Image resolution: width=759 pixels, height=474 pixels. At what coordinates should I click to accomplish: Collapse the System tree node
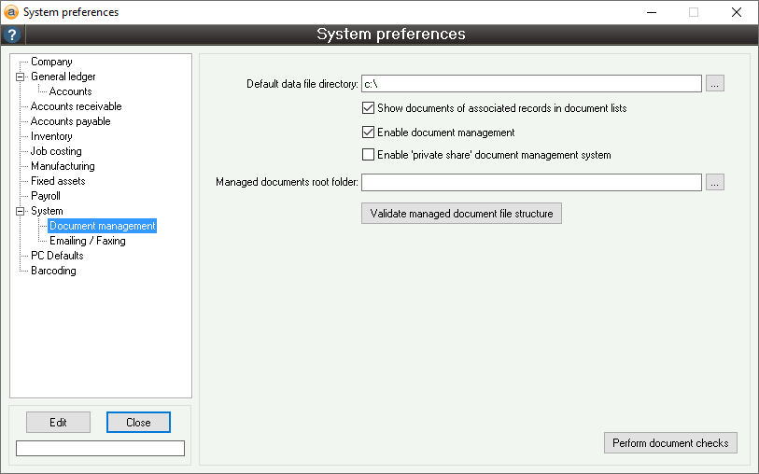point(19,211)
